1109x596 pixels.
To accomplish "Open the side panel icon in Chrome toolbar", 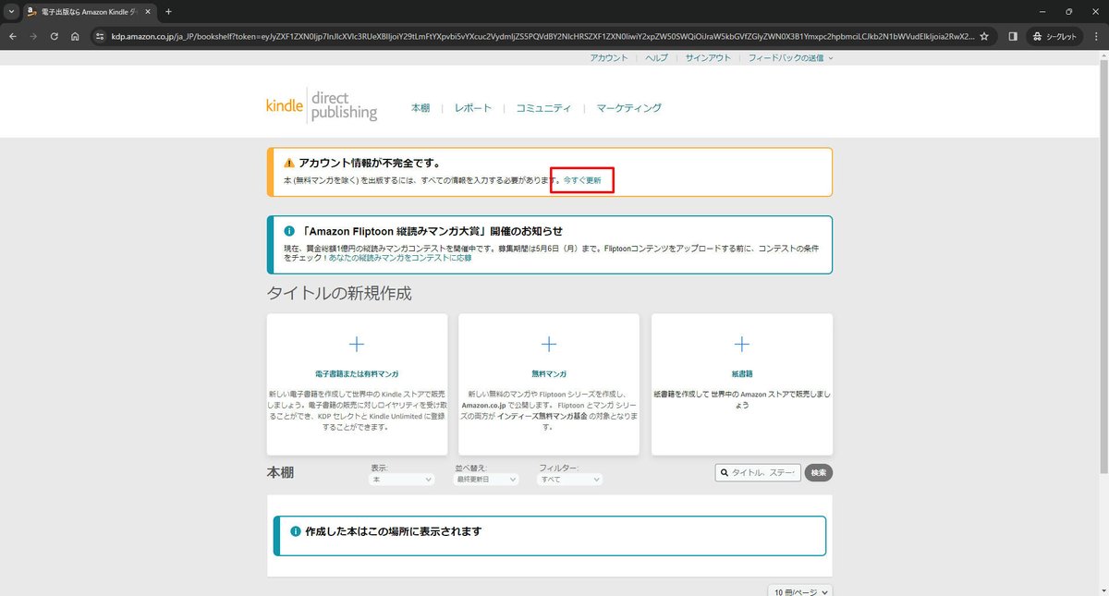I will coord(1013,36).
